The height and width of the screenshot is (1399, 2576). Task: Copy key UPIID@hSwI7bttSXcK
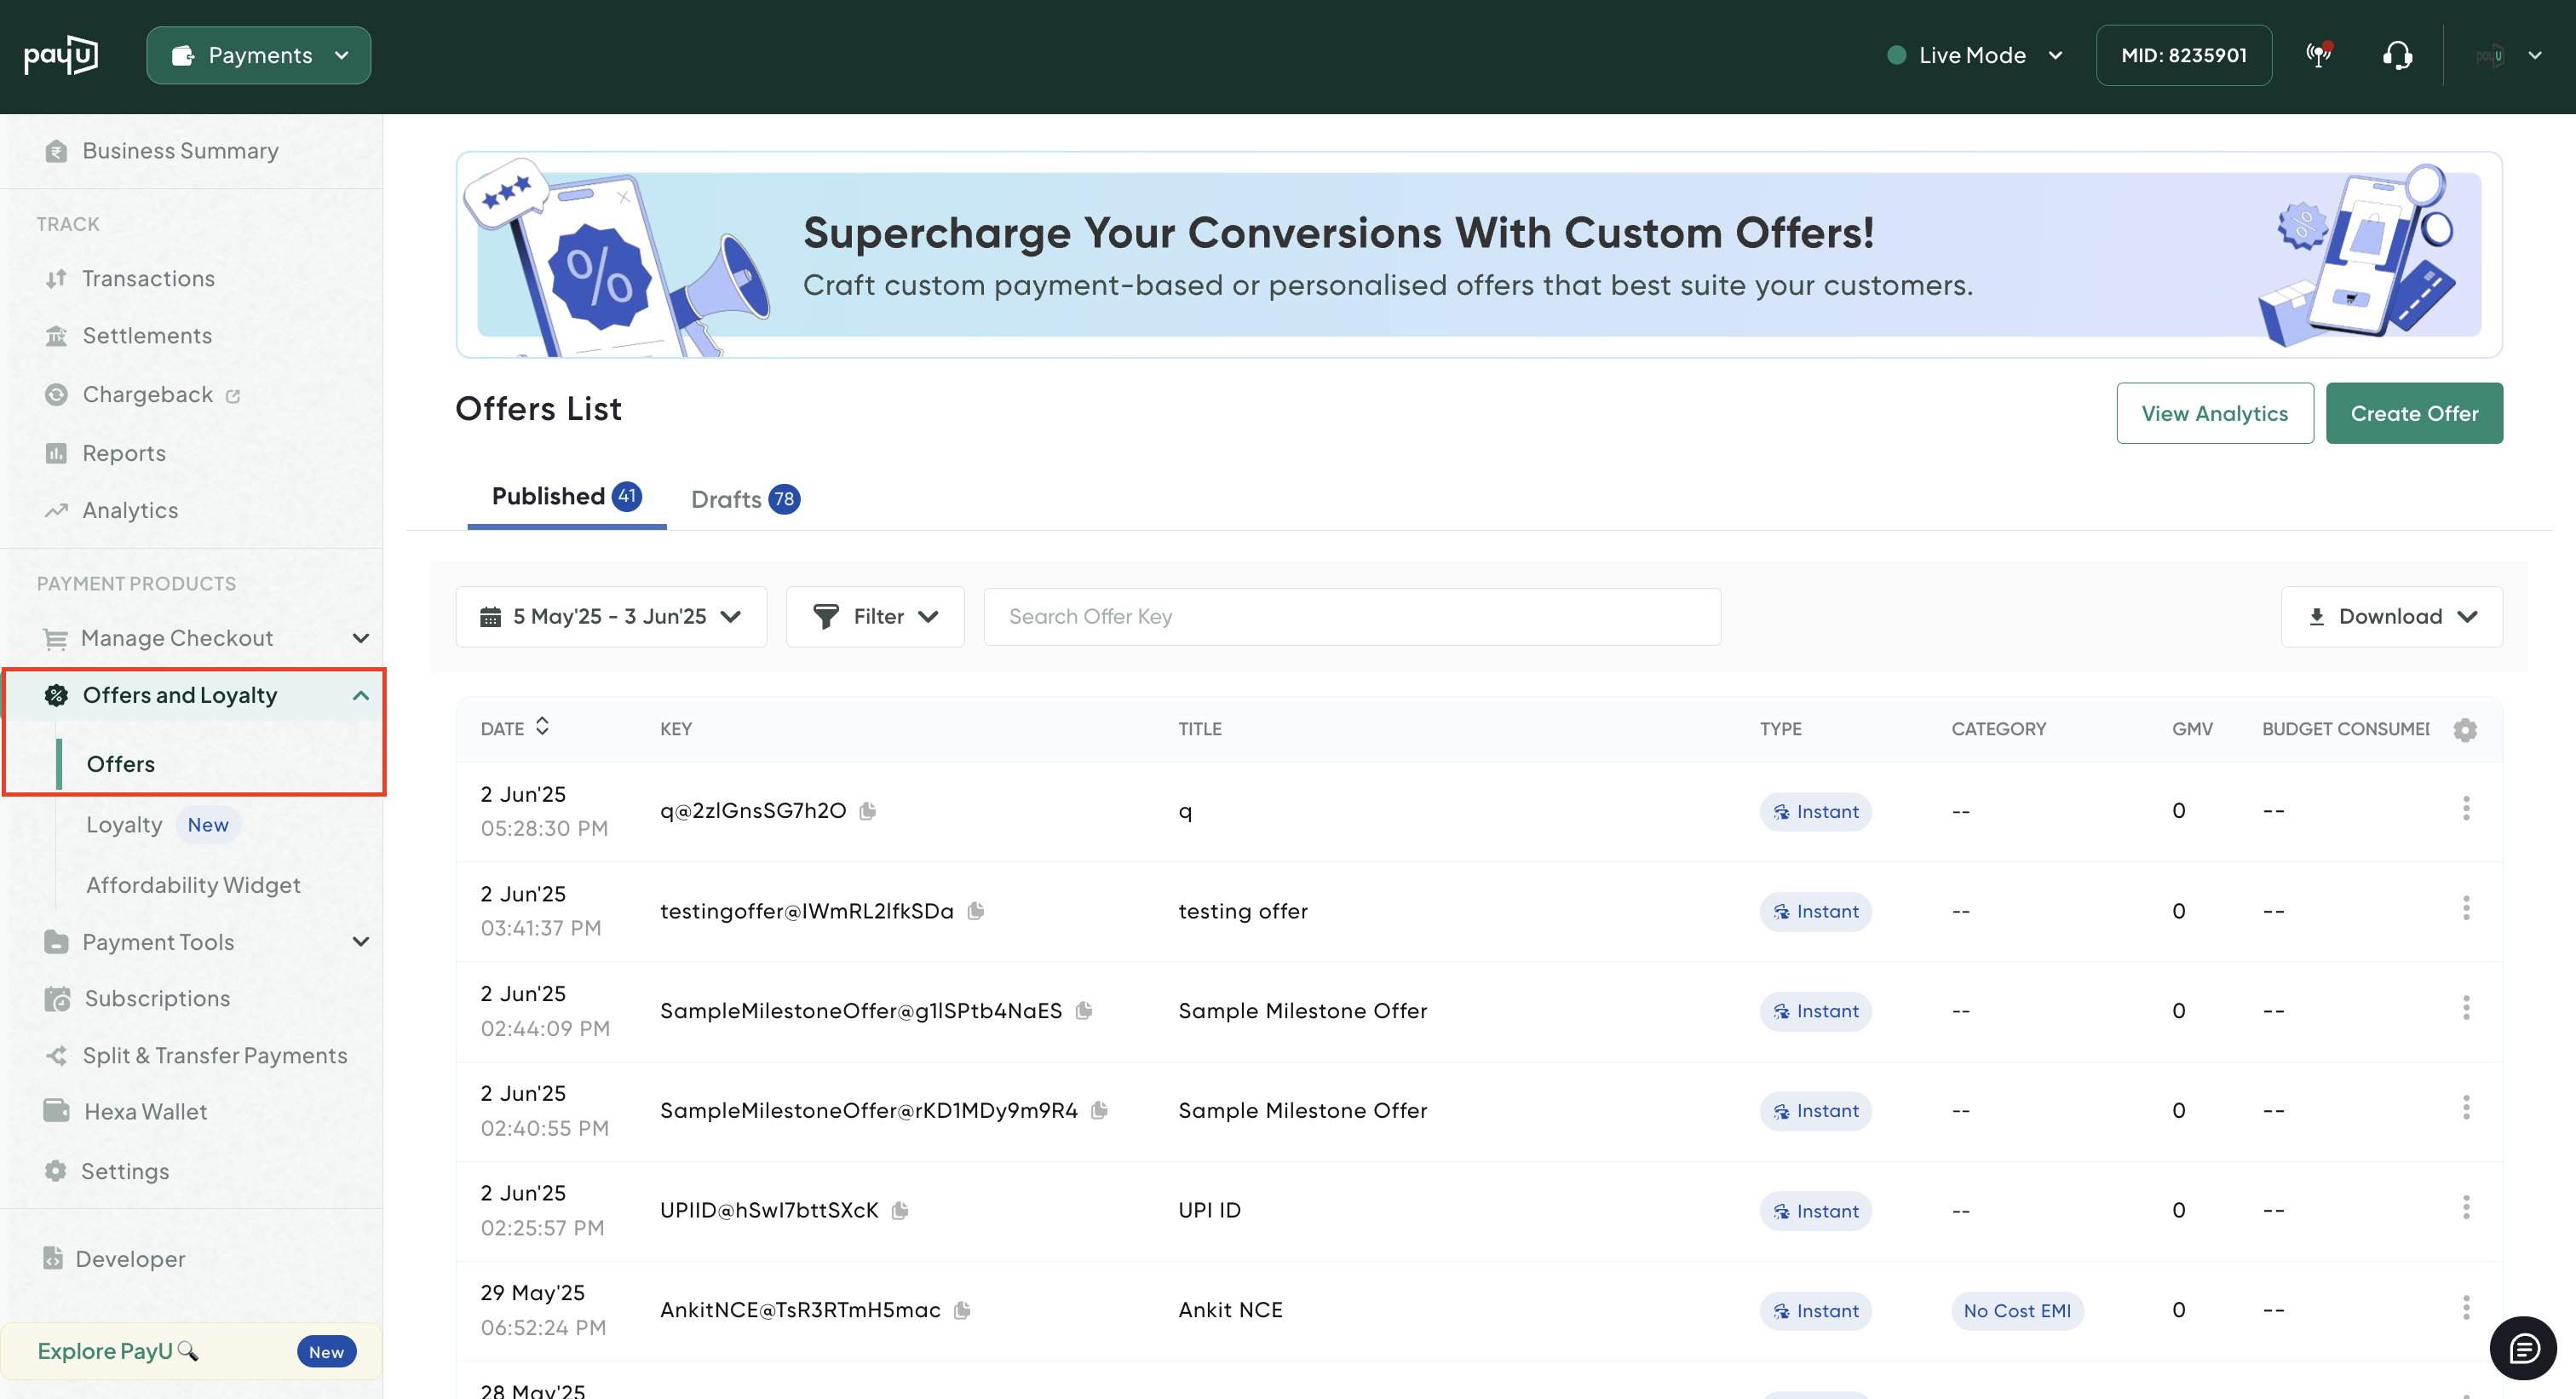pos(900,1210)
